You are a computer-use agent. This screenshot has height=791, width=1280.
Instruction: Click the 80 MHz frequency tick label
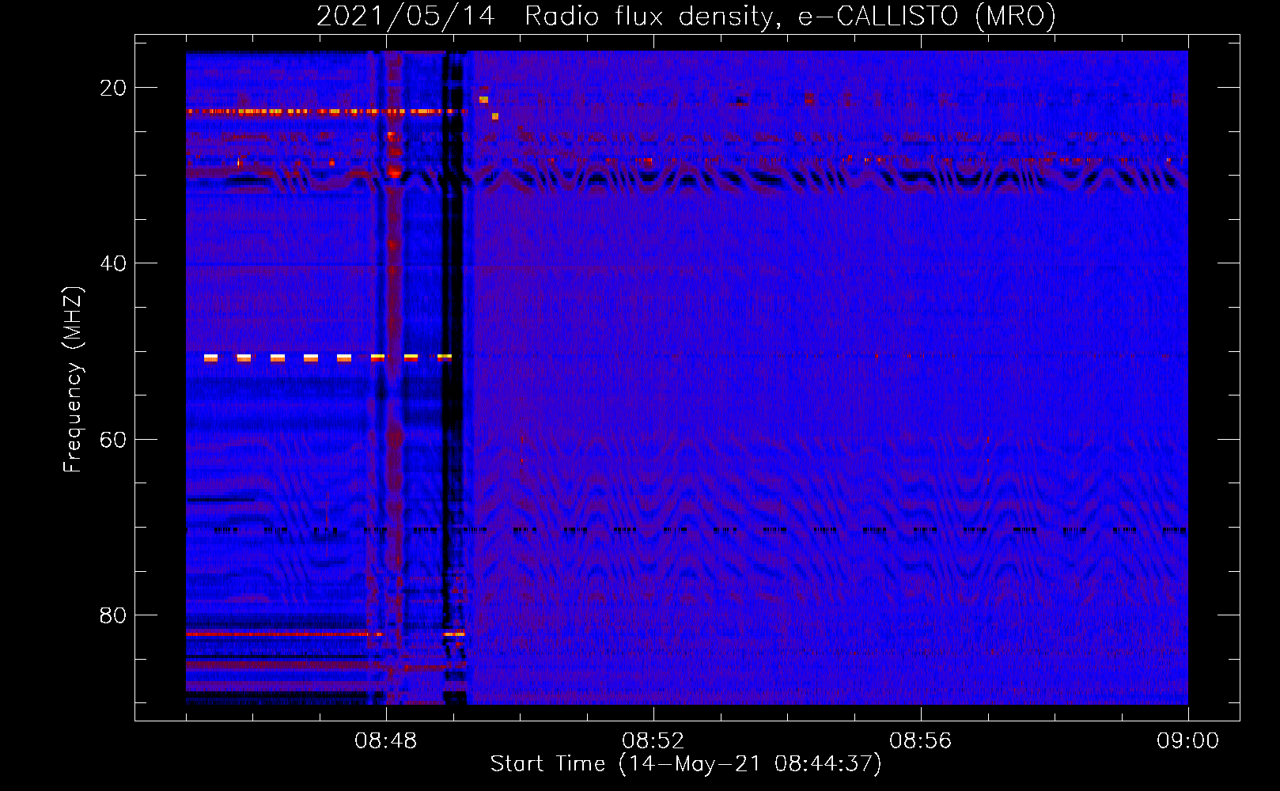coord(113,615)
